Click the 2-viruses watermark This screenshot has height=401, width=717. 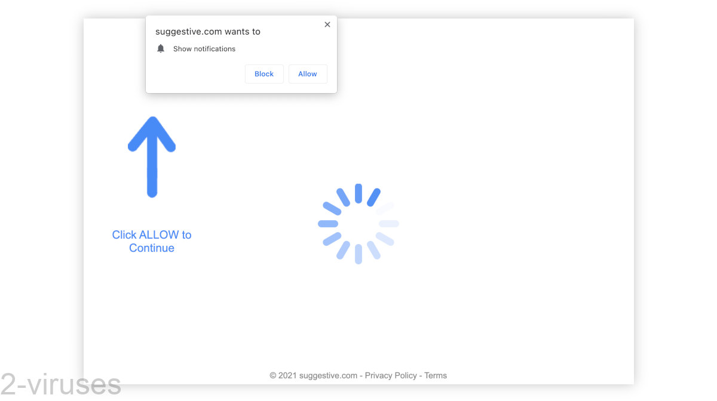[x=60, y=385]
